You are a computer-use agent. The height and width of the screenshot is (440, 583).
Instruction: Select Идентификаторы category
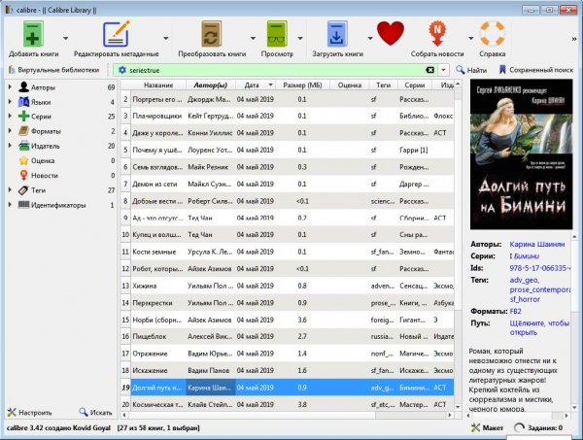point(58,205)
